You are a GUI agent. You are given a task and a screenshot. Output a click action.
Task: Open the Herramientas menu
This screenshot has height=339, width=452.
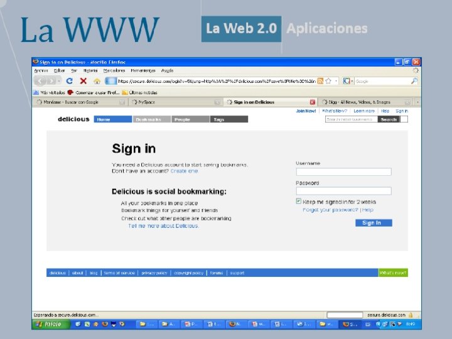pos(143,70)
